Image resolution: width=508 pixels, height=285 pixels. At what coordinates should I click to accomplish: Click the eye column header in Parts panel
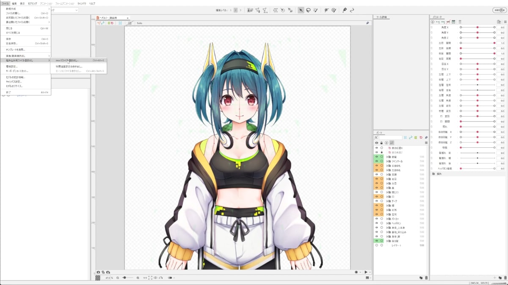pos(376,143)
